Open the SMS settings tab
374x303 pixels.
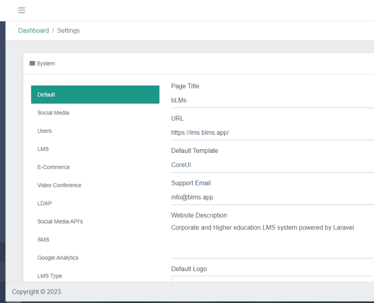click(95, 240)
